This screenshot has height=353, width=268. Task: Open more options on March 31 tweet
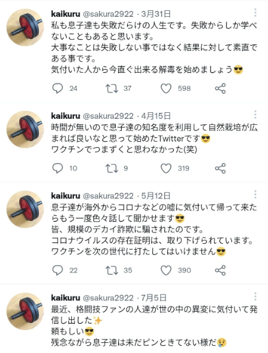coord(255,13)
